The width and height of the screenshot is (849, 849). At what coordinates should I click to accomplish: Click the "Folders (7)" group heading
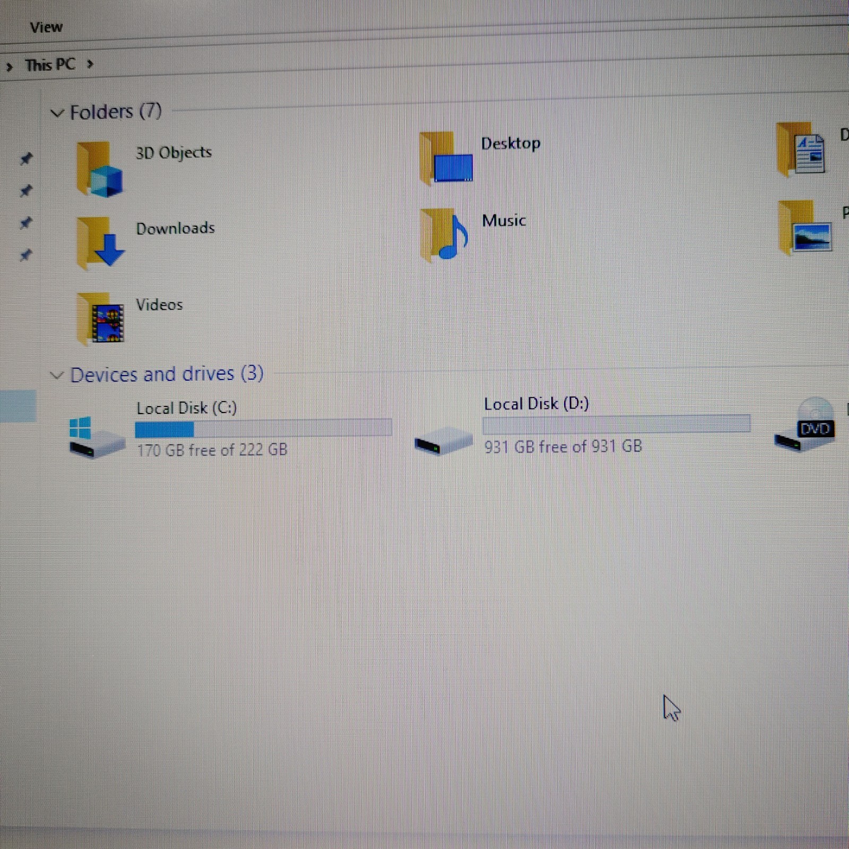pyautogui.click(x=116, y=111)
